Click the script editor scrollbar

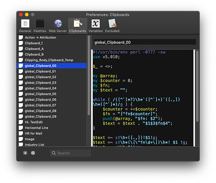[x=197, y=86]
